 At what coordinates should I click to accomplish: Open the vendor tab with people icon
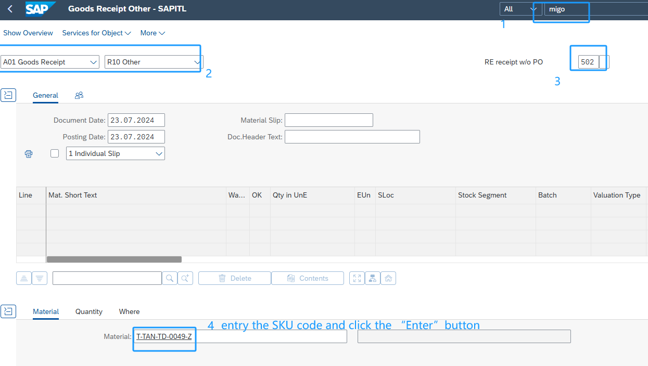[79, 95]
